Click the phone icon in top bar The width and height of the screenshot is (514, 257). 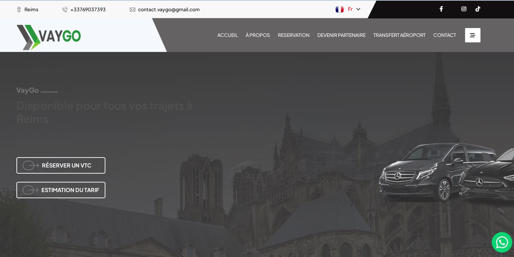point(65,10)
